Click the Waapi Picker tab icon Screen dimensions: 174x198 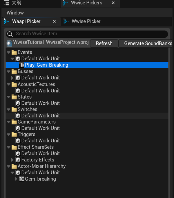pyautogui.click(x=6, y=21)
